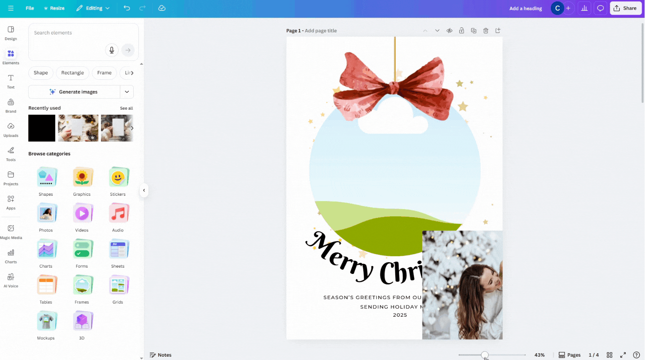The image size is (645, 360).
Task: Expand the Generate images dropdown arrow
Action: [127, 92]
